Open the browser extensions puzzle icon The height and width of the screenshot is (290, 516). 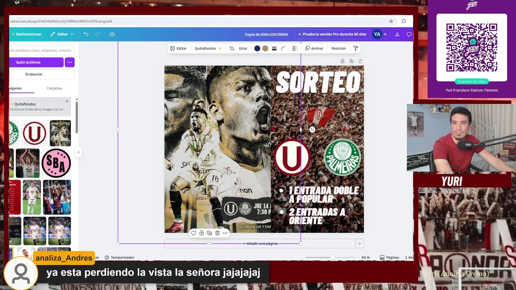pyautogui.click(x=404, y=21)
